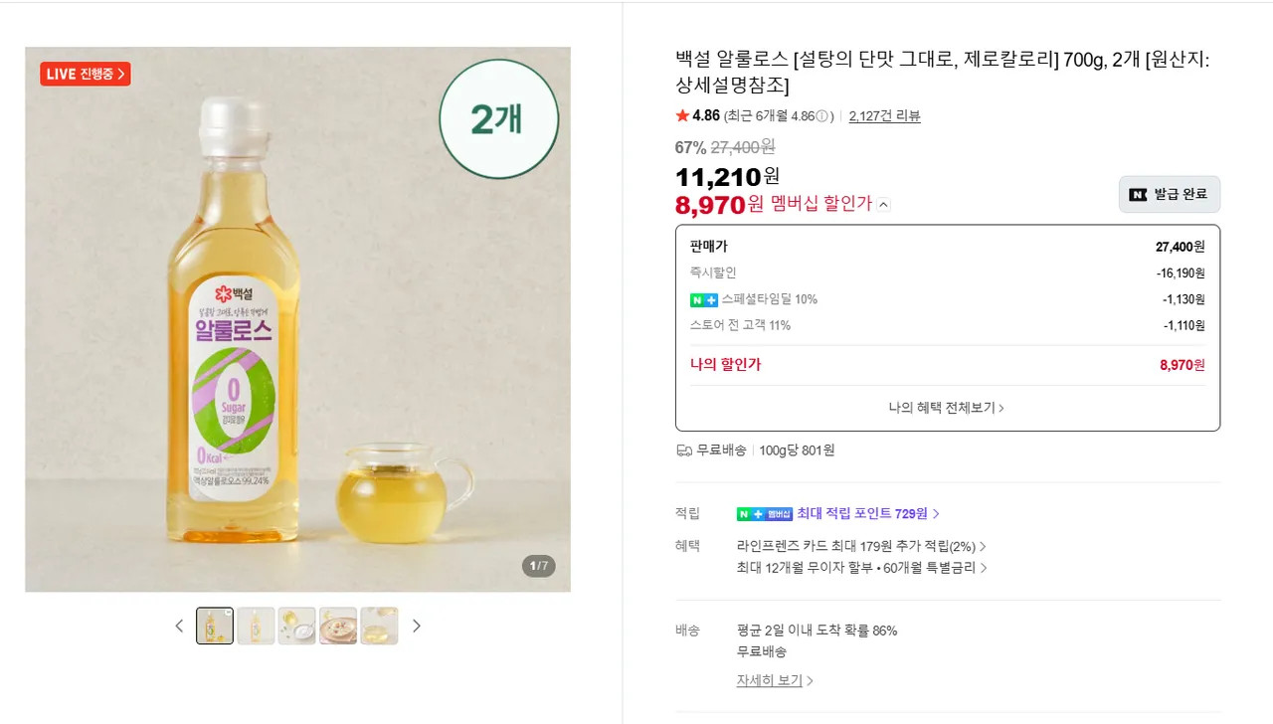Viewport: 1273px width, 724px height.
Task: Click the red star rating icon
Action: click(x=682, y=116)
